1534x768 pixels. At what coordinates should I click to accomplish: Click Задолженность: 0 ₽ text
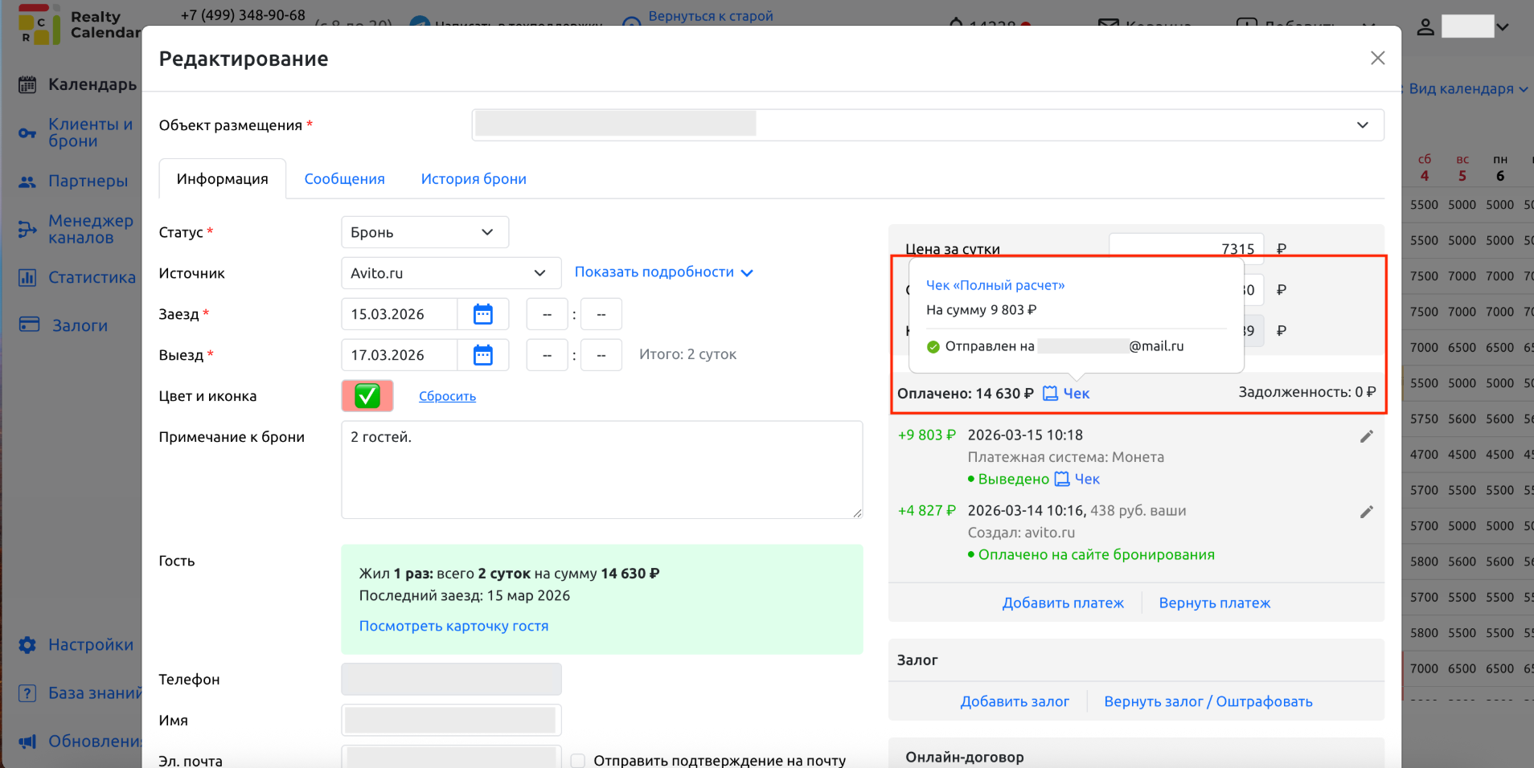(1307, 392)
